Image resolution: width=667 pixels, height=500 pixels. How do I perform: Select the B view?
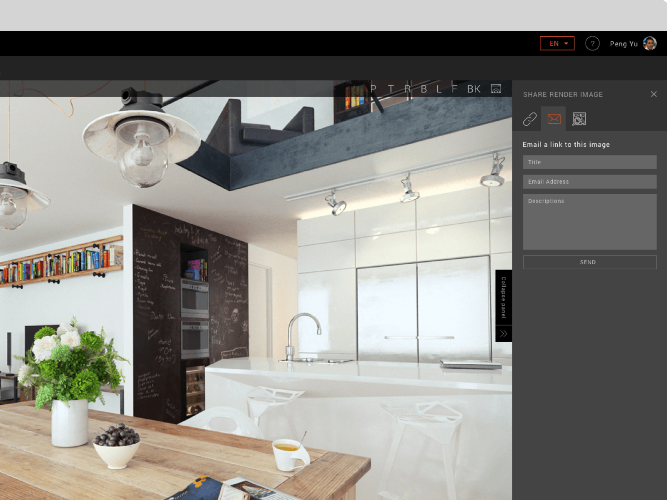(424, 89)
